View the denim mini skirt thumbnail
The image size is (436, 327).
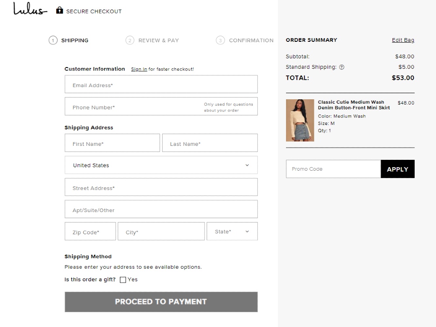tap(300, 121)
